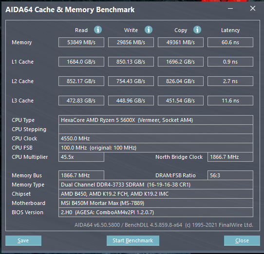Click Memory Bus value 1866.7 MHz

click(81, 175)
